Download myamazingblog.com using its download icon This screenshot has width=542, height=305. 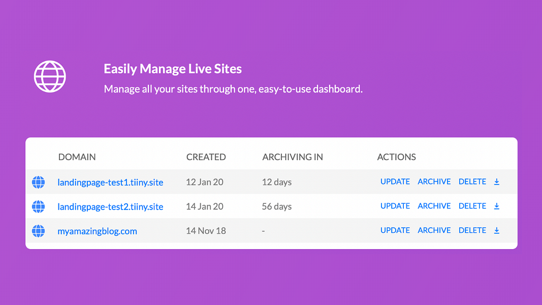497,230
